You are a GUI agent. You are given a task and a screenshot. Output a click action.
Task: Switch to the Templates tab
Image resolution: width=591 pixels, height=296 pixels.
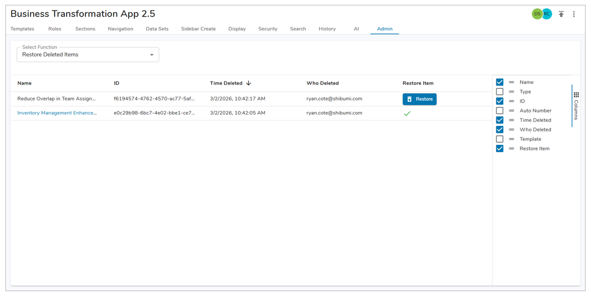pyautogui.click(x=23, y=29)
